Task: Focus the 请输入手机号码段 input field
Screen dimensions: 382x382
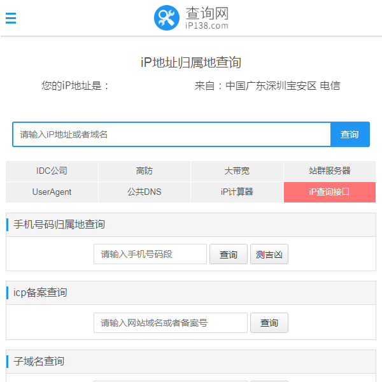Action: pyautogui.click(x=150, y=254)
